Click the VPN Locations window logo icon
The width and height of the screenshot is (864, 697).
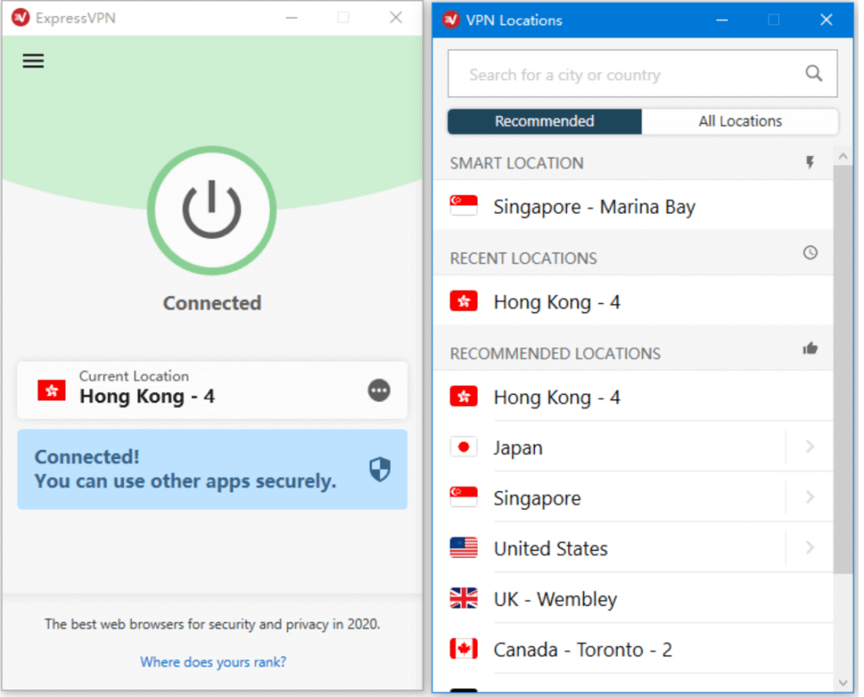pos(451,20)
